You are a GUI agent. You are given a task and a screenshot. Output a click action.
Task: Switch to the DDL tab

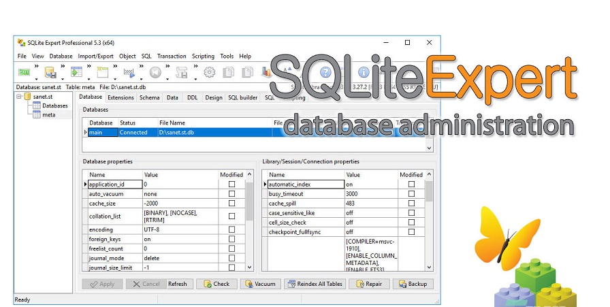coord(192,97)
